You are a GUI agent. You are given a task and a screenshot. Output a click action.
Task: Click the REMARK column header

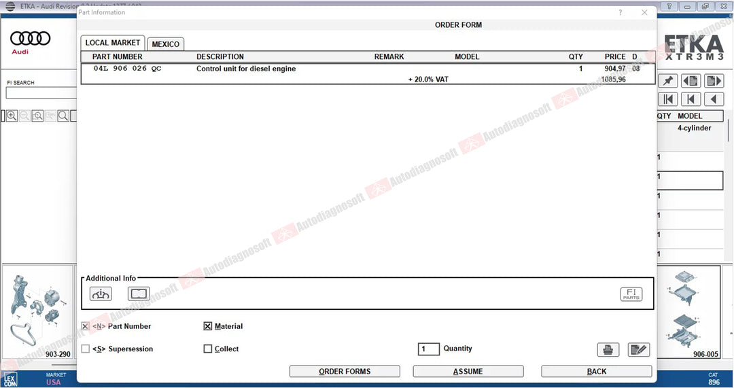click(389, 56)
